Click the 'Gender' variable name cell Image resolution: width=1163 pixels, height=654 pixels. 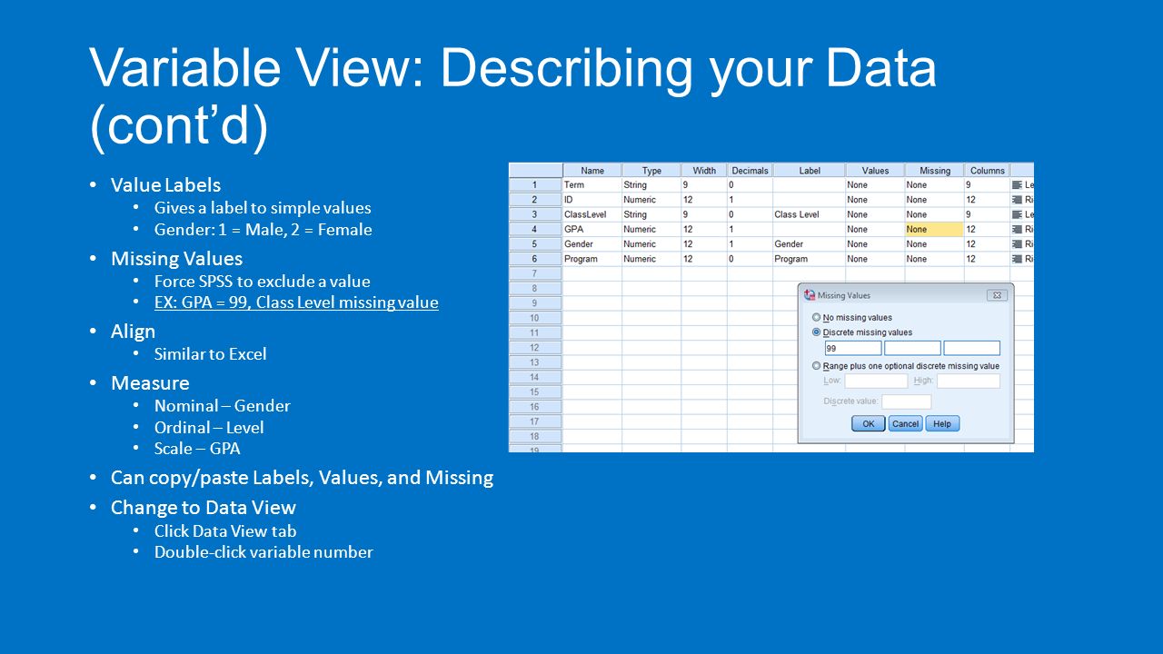592,243
